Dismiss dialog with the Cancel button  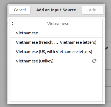coord(20,10)
